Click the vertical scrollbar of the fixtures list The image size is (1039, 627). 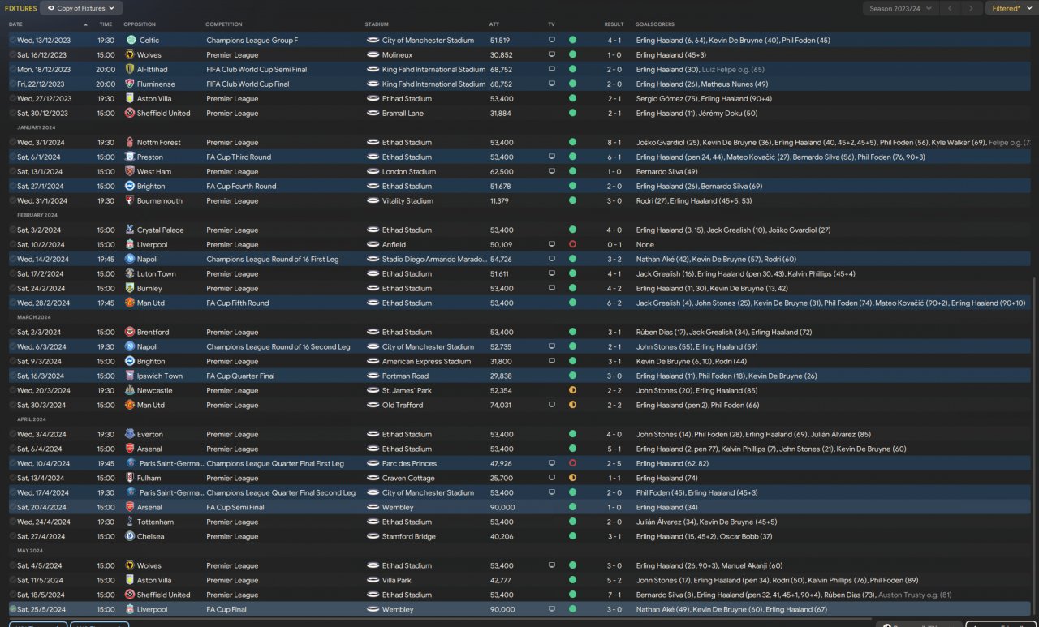[1034, 446]
